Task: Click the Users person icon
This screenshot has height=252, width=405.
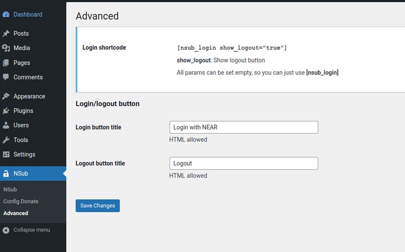Action: [x=6, y=125]
